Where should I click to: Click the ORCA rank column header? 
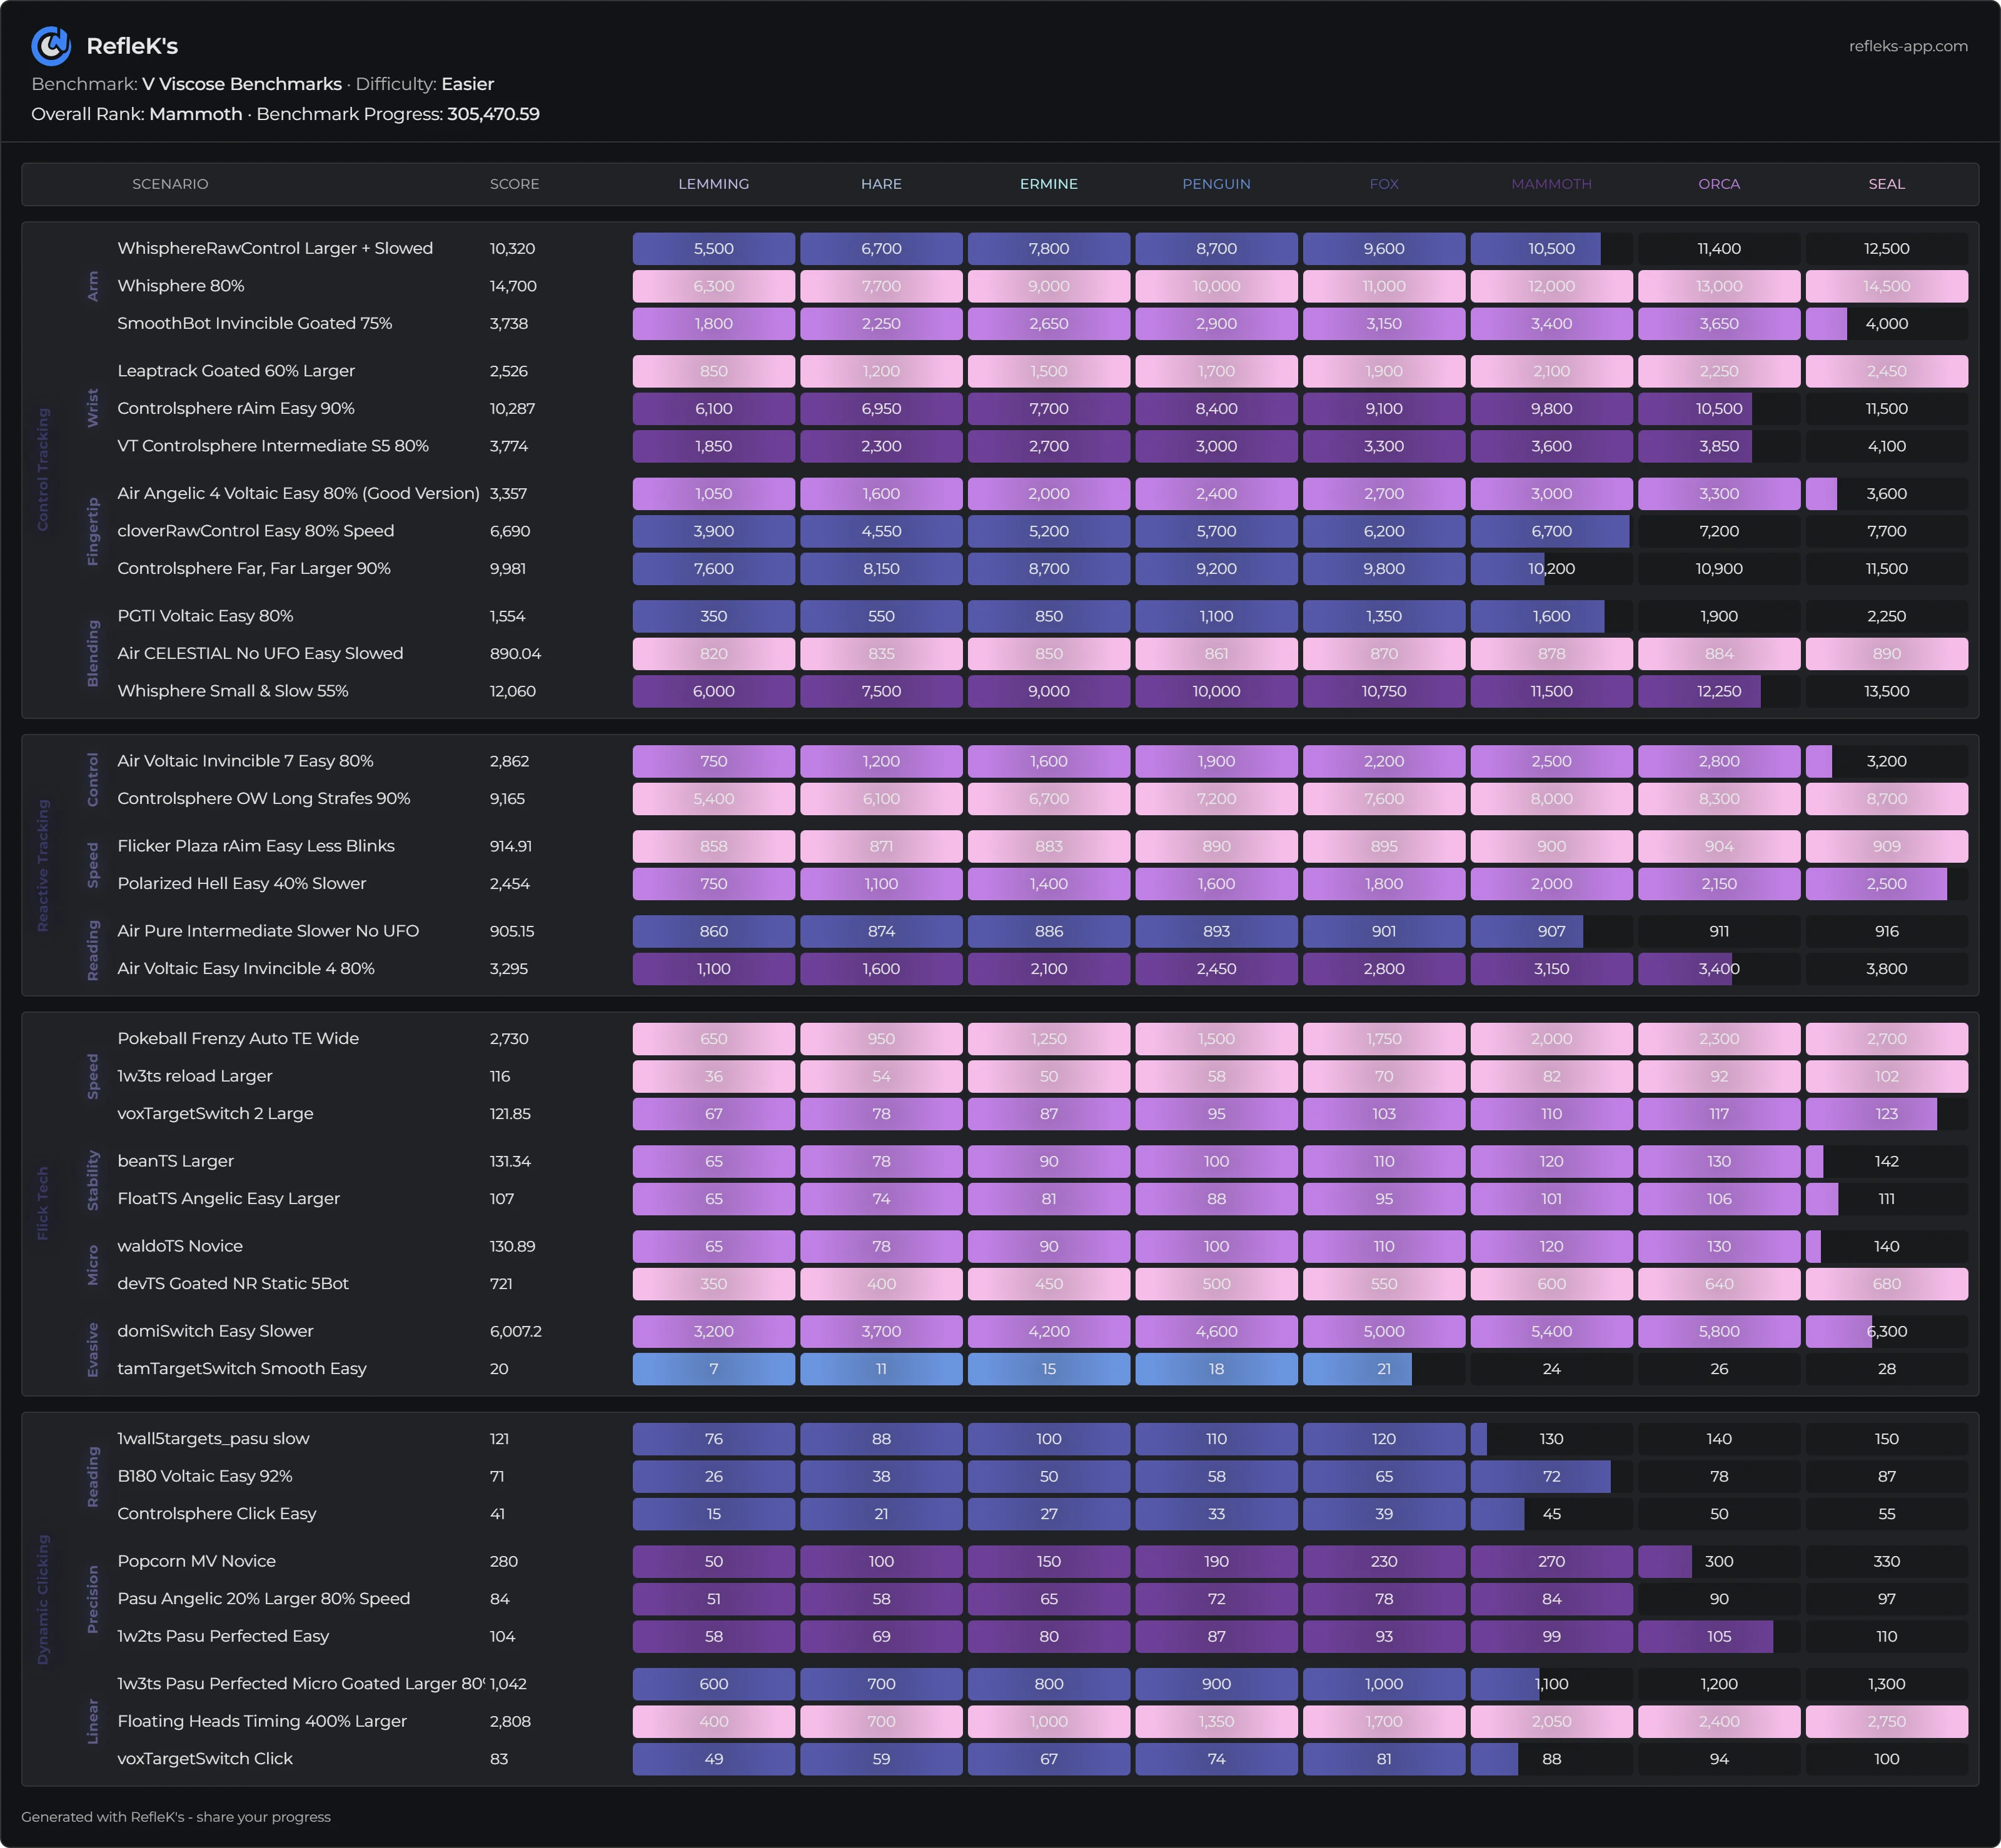pyautogui.click(x=1718, y=184)
